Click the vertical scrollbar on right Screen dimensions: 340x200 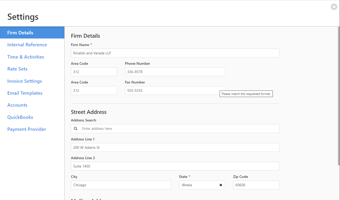click(x=338, y=96)
